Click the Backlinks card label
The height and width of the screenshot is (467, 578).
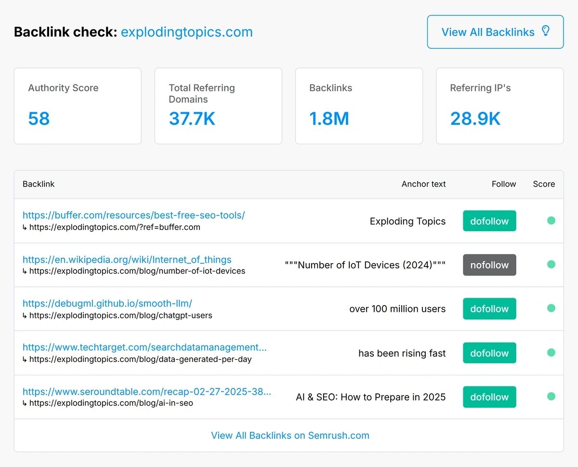330,88
